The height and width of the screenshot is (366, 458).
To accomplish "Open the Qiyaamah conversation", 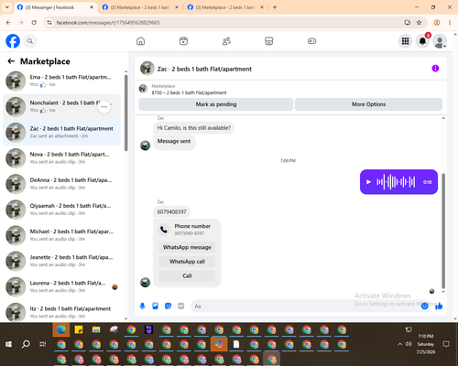I will coord(61,210).
